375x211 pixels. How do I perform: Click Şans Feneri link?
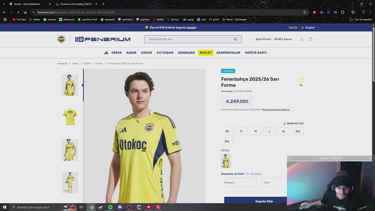pos(263,39)
